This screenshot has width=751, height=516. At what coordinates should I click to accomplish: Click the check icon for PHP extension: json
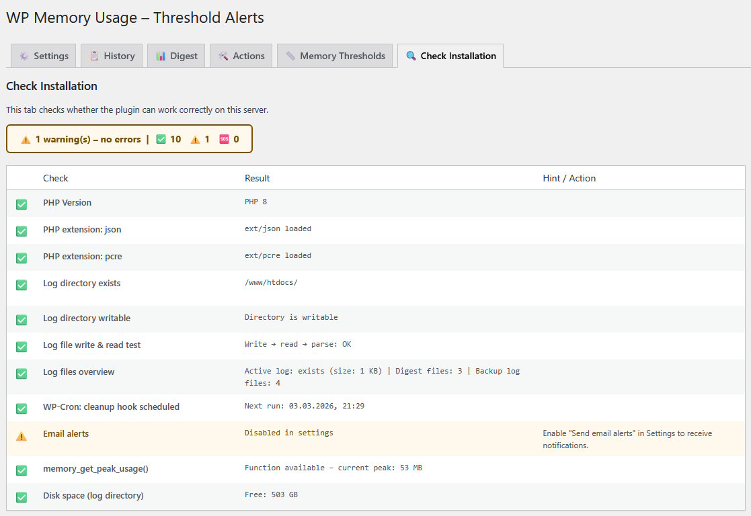[x=22, y=231]
